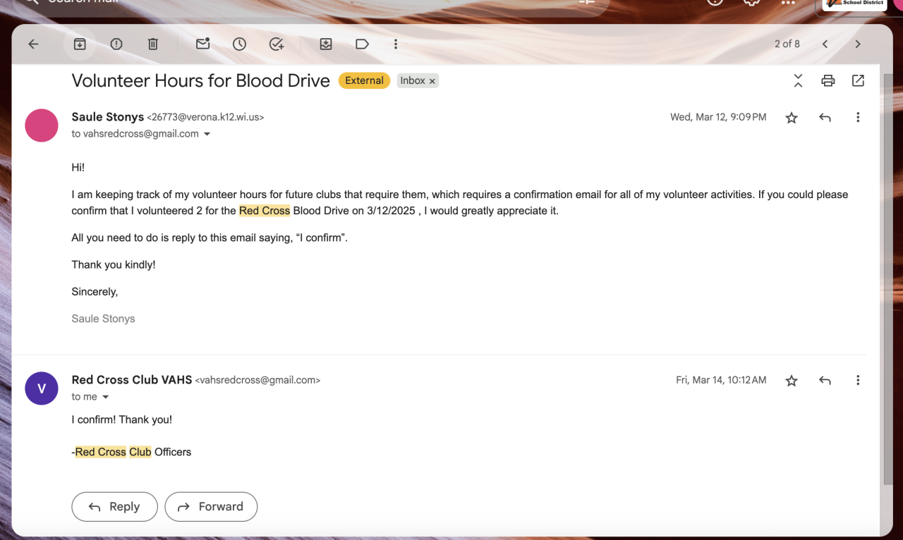Click the text "I confirm! Thank you!"

(x=122, y=419)
